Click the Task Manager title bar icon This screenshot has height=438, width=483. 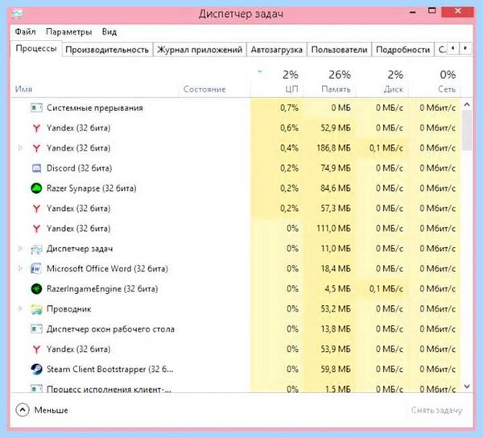pyautogui.click(x=17, y=14)
